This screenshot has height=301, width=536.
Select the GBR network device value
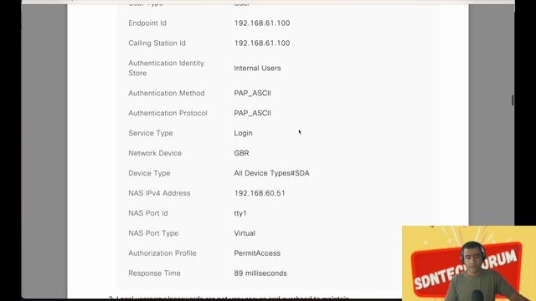tap(241, 153)
